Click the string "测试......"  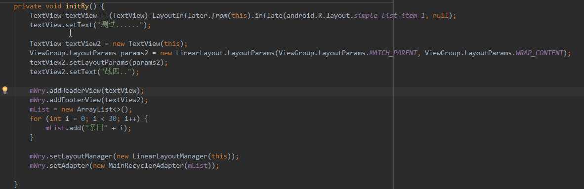coord(121,25)
